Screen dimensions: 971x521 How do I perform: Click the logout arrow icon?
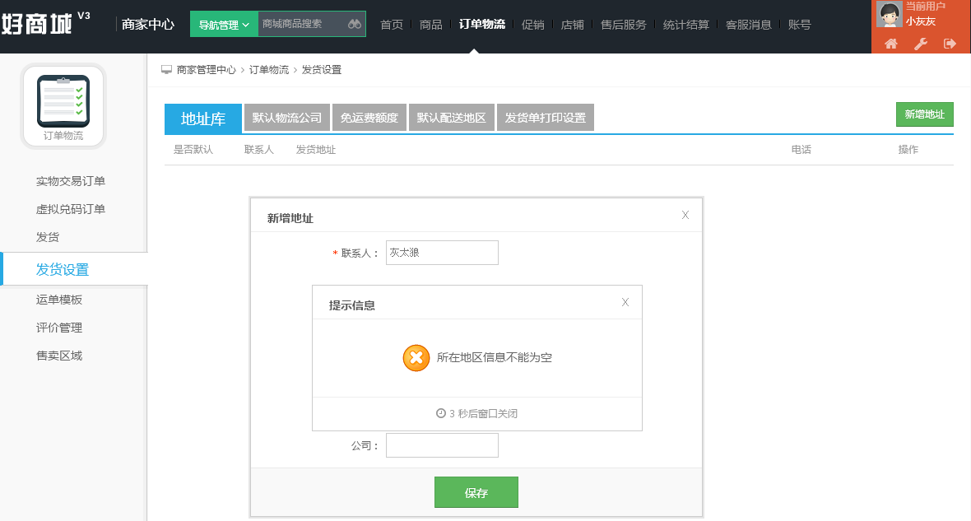point(950,44)
